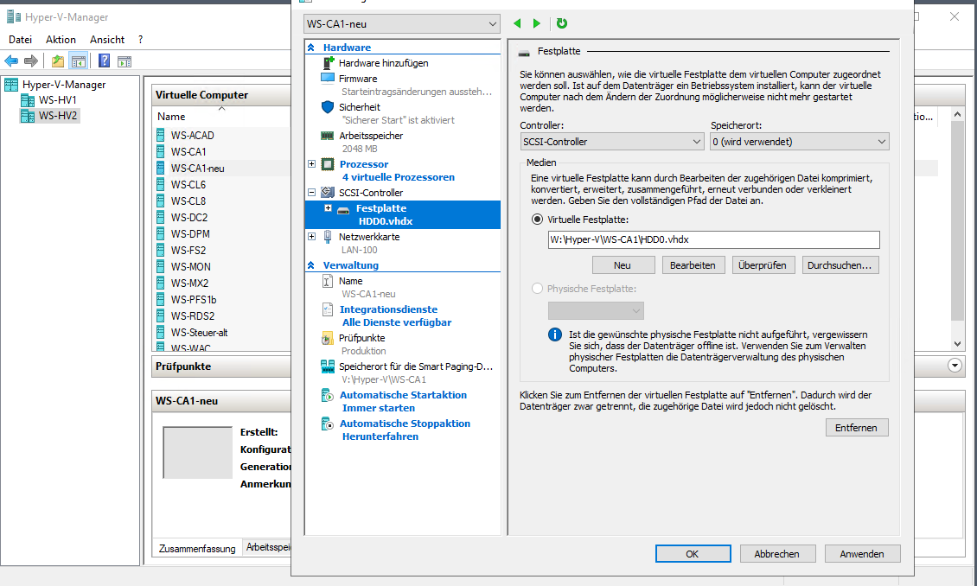Click the green refresh icon in settings dialog
977x586 pixels.
point(561,23)
